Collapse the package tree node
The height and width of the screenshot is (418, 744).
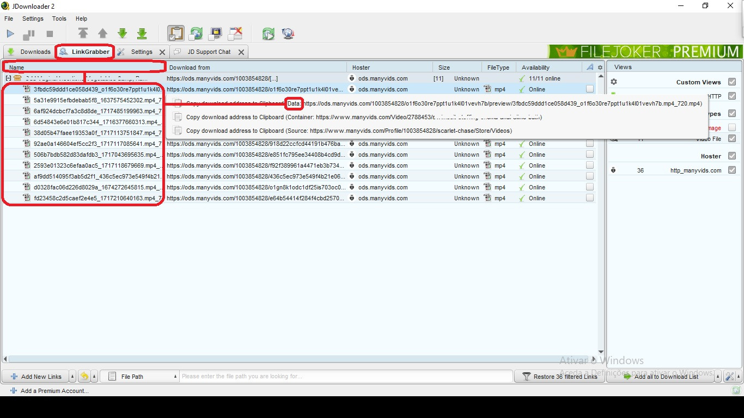tap(8, 78)
